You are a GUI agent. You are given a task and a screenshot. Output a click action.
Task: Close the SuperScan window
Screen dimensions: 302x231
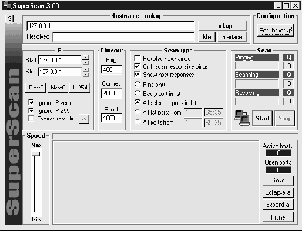tap(296, 6)
